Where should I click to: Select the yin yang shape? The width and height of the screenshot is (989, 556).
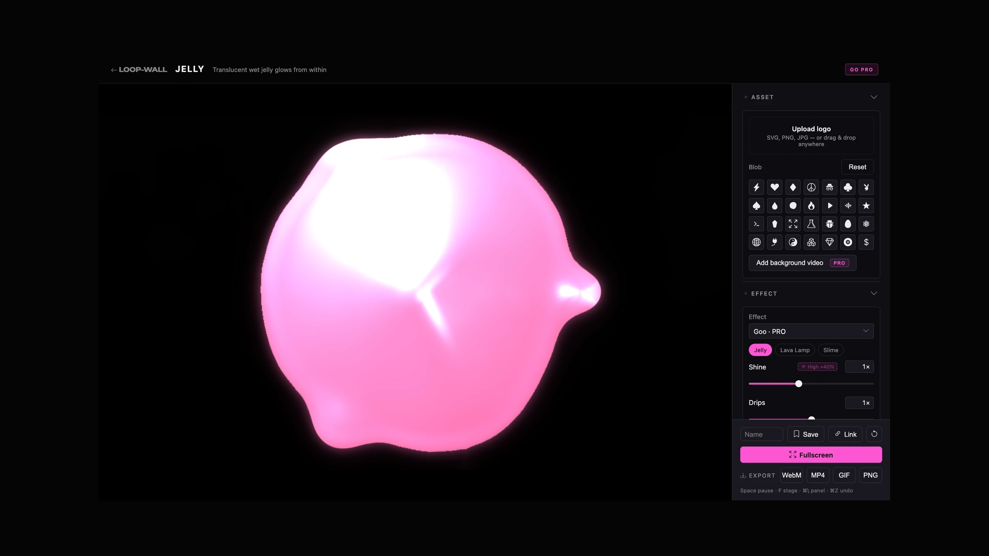click(x=793, y=242)
